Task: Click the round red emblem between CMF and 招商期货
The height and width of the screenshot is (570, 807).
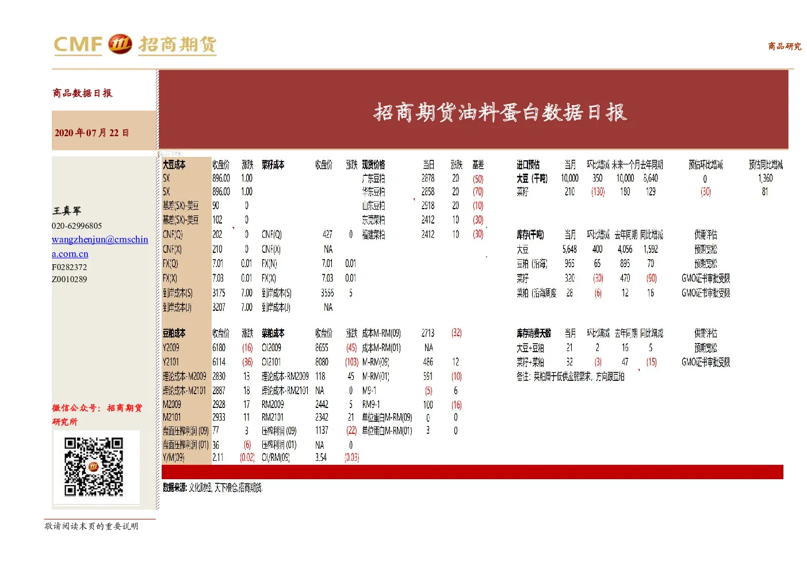Action: (120, 44)
